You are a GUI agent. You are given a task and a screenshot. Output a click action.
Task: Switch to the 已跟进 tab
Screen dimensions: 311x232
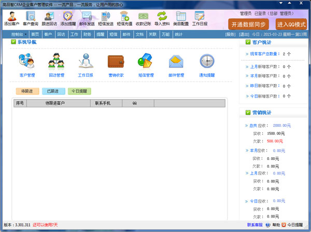53,91
